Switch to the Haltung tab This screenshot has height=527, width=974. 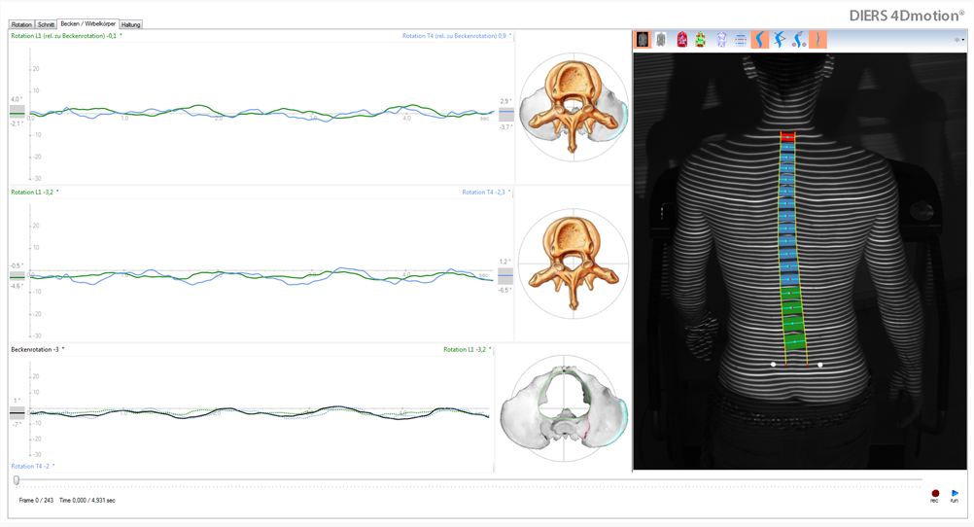pos(131,23)
